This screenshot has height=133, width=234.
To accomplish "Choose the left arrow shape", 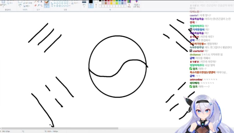I will tap(65, 3).
